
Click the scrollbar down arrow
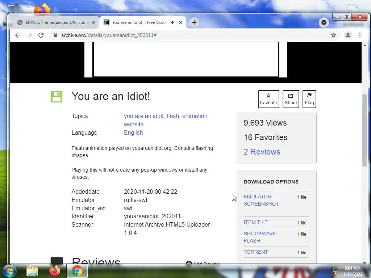pos(364,262)
